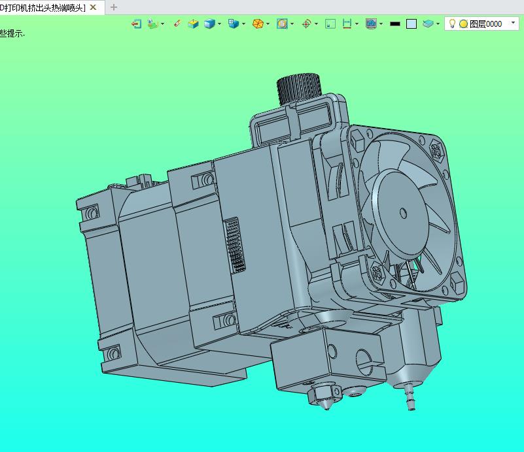The height and width of the screenshot is (452, 524).
Task: Open dropdown next to the orange polyhedron icon
Action: point(268,24)
